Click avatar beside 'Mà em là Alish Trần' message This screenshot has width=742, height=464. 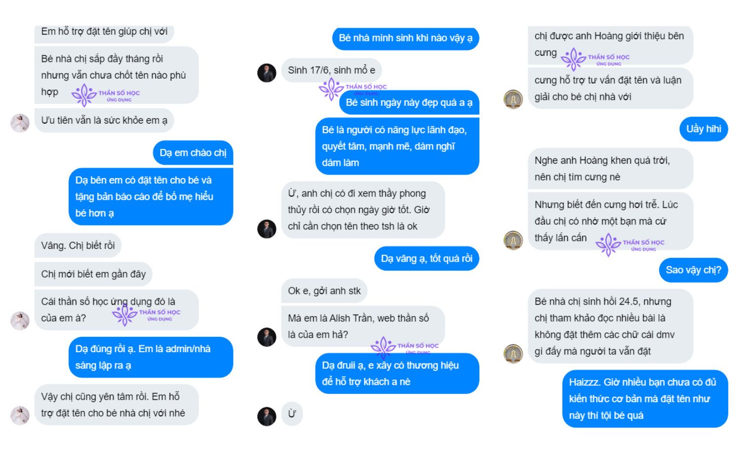click(267, 337)
